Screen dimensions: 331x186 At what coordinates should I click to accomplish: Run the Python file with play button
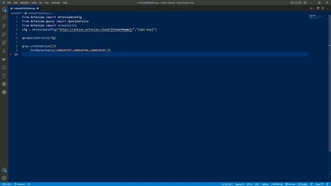pos(311,8)
